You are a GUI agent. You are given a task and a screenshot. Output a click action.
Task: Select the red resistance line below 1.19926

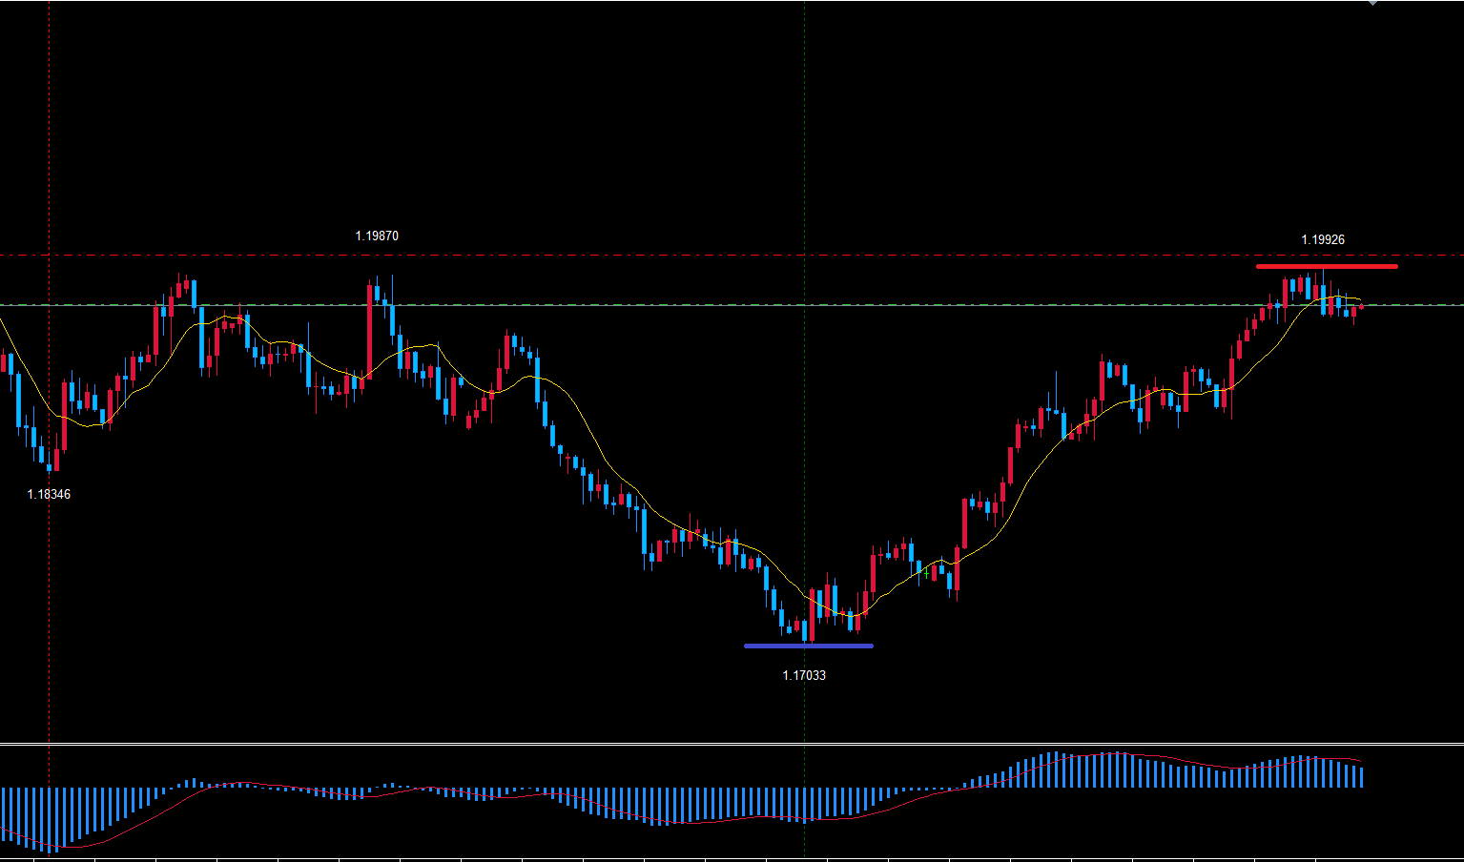click(x=1326, y=266)
